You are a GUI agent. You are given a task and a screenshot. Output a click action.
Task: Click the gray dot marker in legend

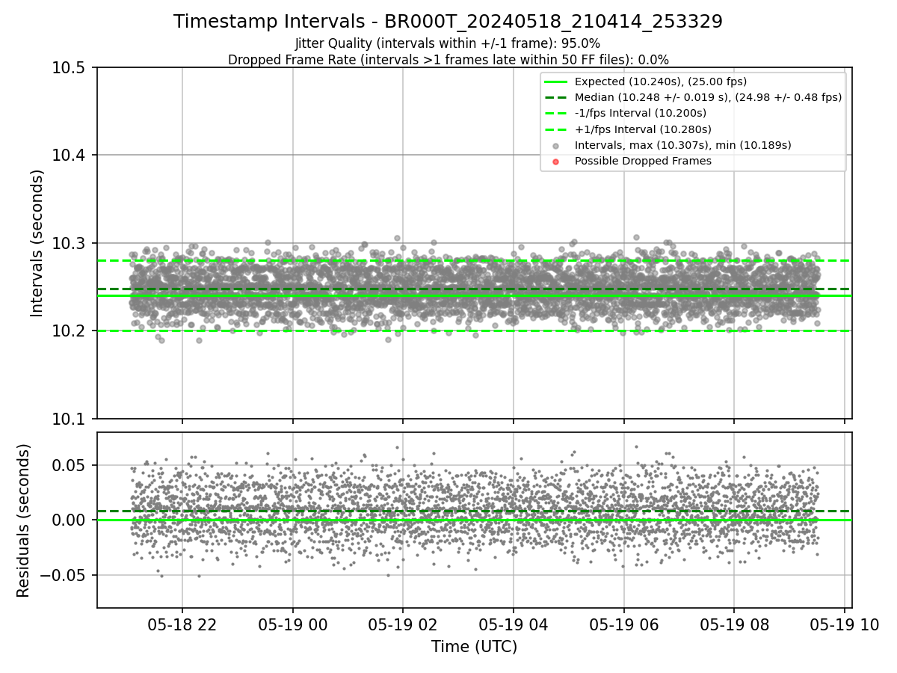(x=556, y=146)
